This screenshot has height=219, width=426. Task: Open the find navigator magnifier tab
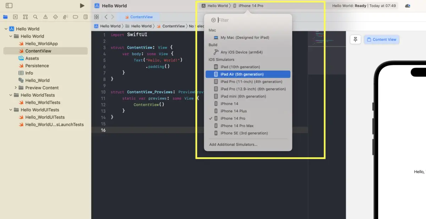(x=35, y=17)
